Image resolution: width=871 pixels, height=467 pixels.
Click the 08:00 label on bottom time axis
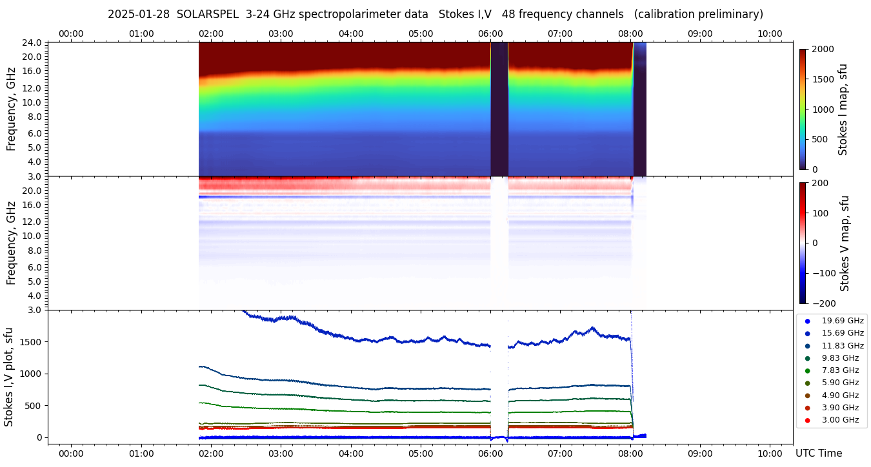point(630,453)
